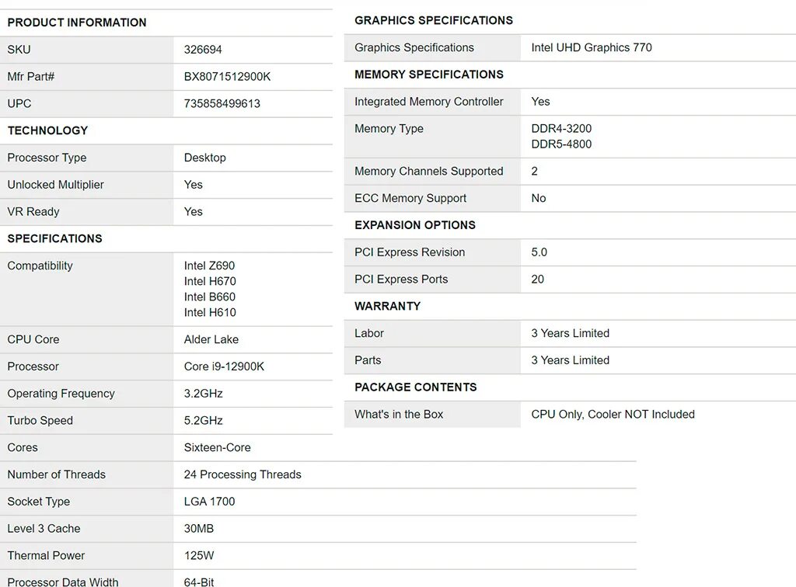
Task: Click the MEMORY SPECIFICATIONS heading
Action: coord(429,75)
